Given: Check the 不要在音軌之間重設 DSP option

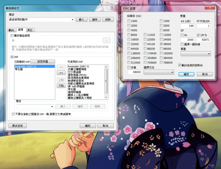Looking at the screenshot, I should pyautogui.click(x=13, y=114).
